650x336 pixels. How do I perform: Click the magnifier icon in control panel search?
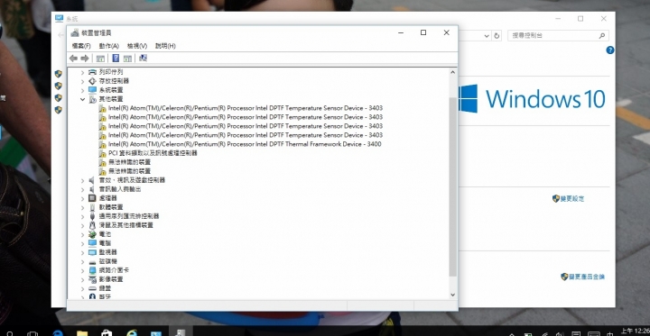[x=602, y=36]
